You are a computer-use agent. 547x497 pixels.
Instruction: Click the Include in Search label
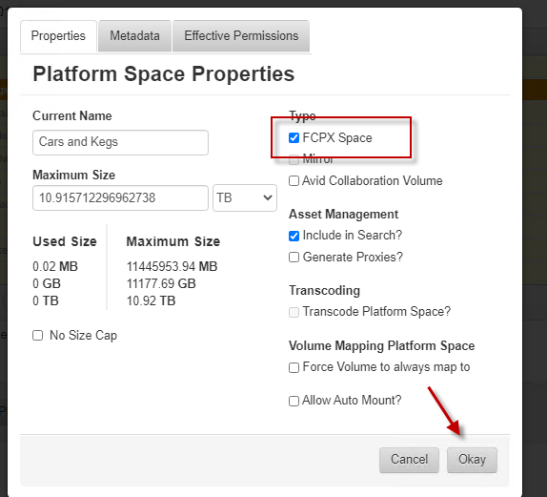coord(353,236)
